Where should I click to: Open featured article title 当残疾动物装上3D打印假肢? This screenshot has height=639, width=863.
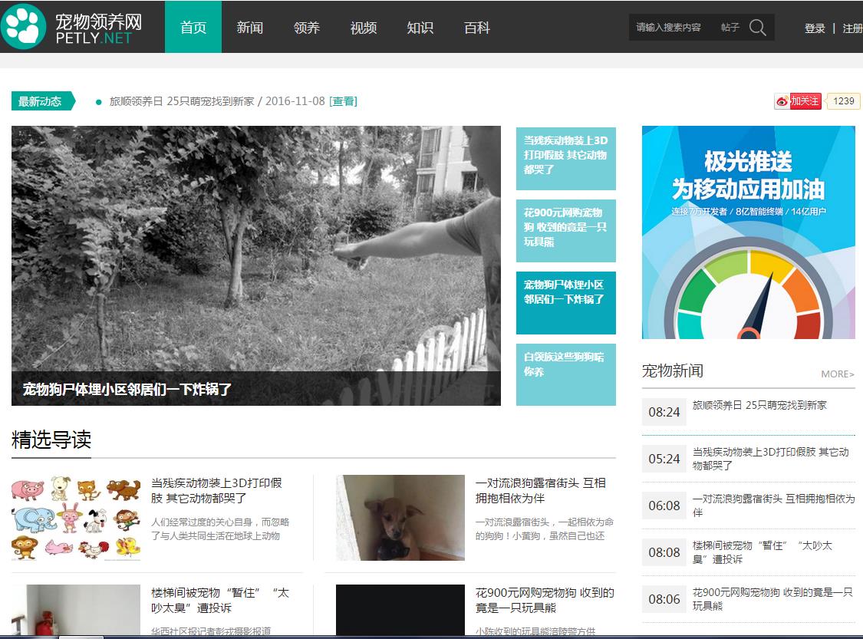point(216,490)
